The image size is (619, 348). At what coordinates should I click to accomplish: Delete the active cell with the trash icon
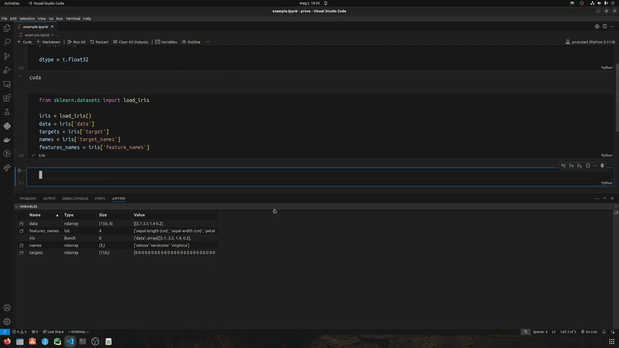[x=602, y=166]
